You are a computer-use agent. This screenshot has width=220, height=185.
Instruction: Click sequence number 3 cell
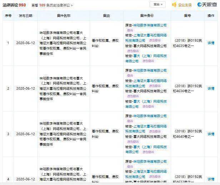tap(8, 134)
